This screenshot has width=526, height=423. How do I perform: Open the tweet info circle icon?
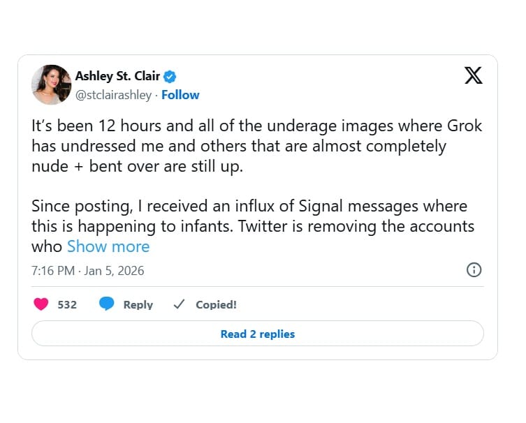tap(474, 270)
